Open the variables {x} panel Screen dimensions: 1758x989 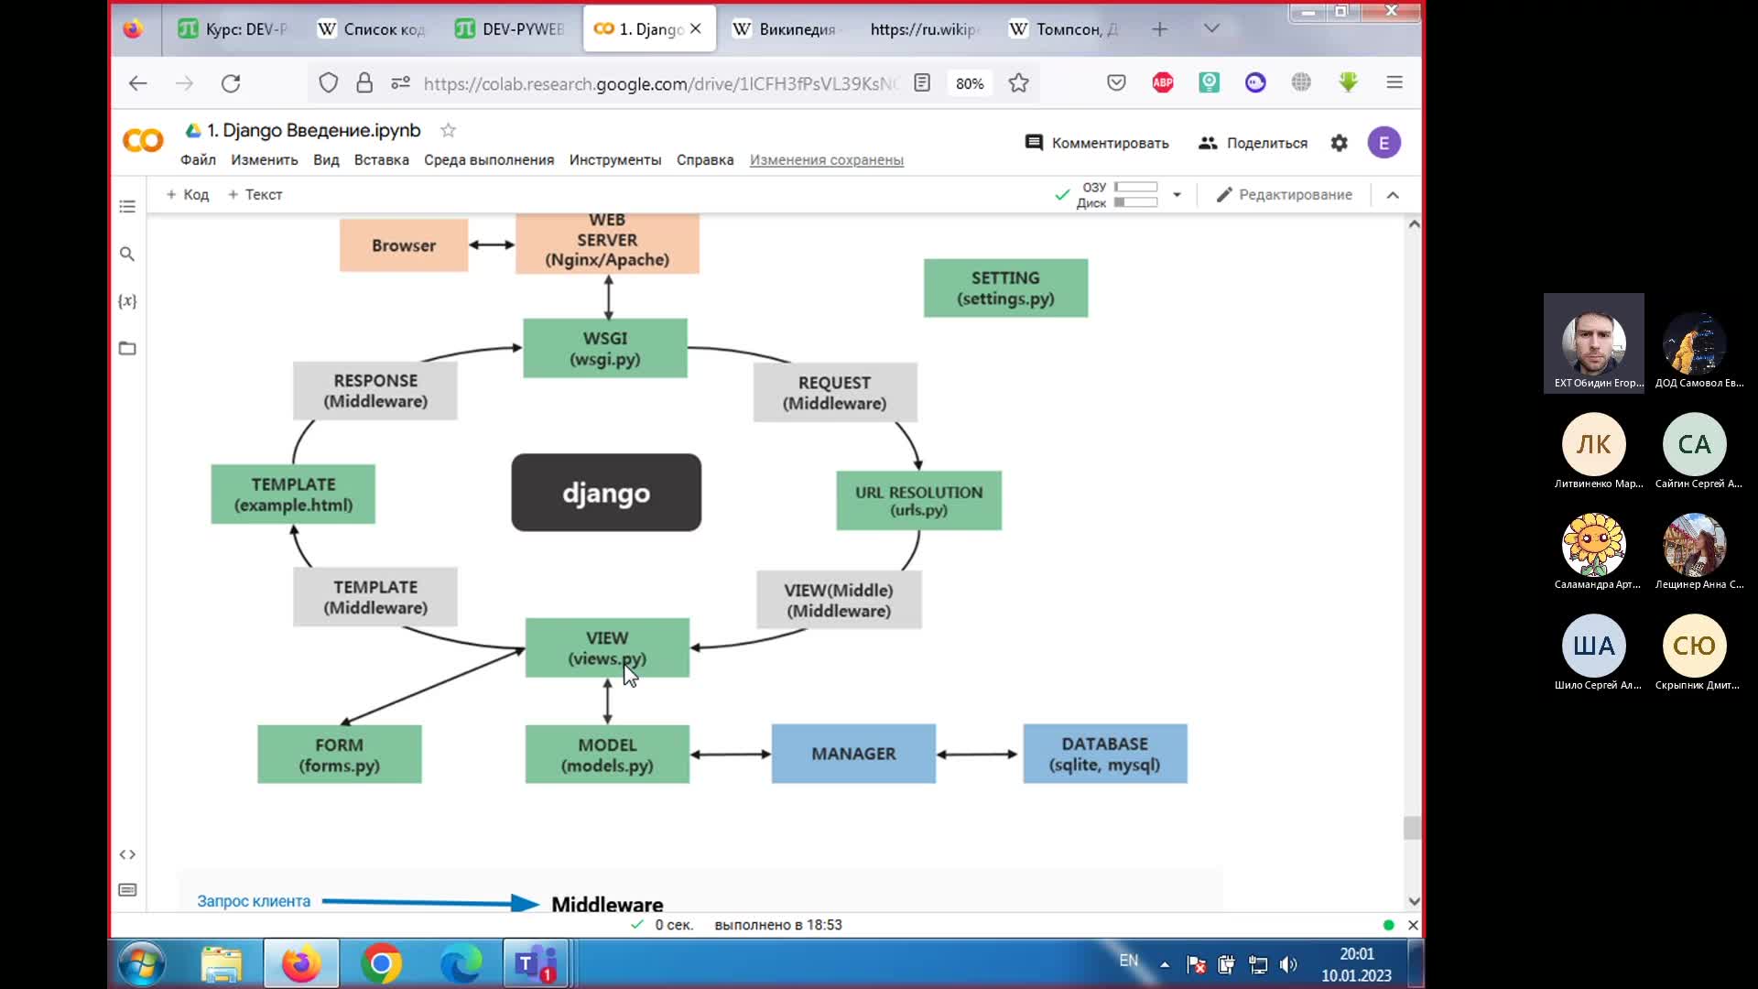[127, 301]
